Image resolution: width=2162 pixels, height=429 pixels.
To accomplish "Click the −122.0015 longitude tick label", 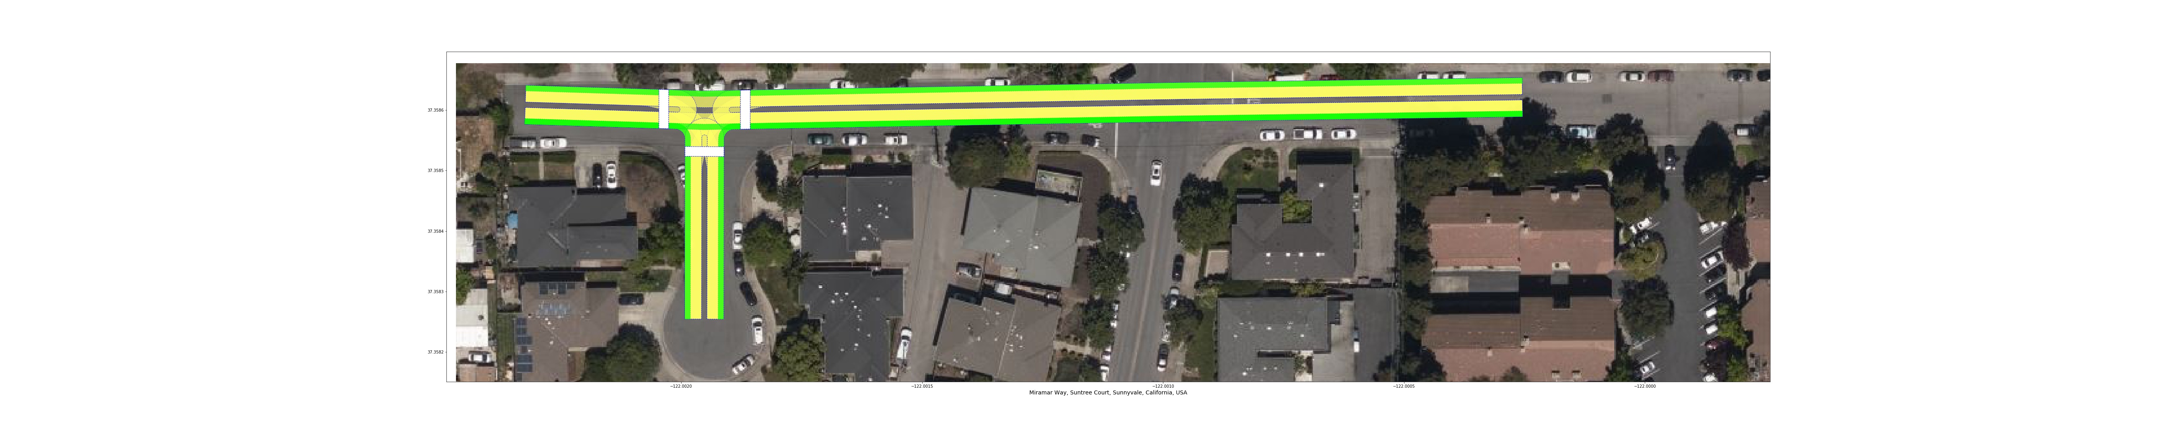I will point(921,386).
